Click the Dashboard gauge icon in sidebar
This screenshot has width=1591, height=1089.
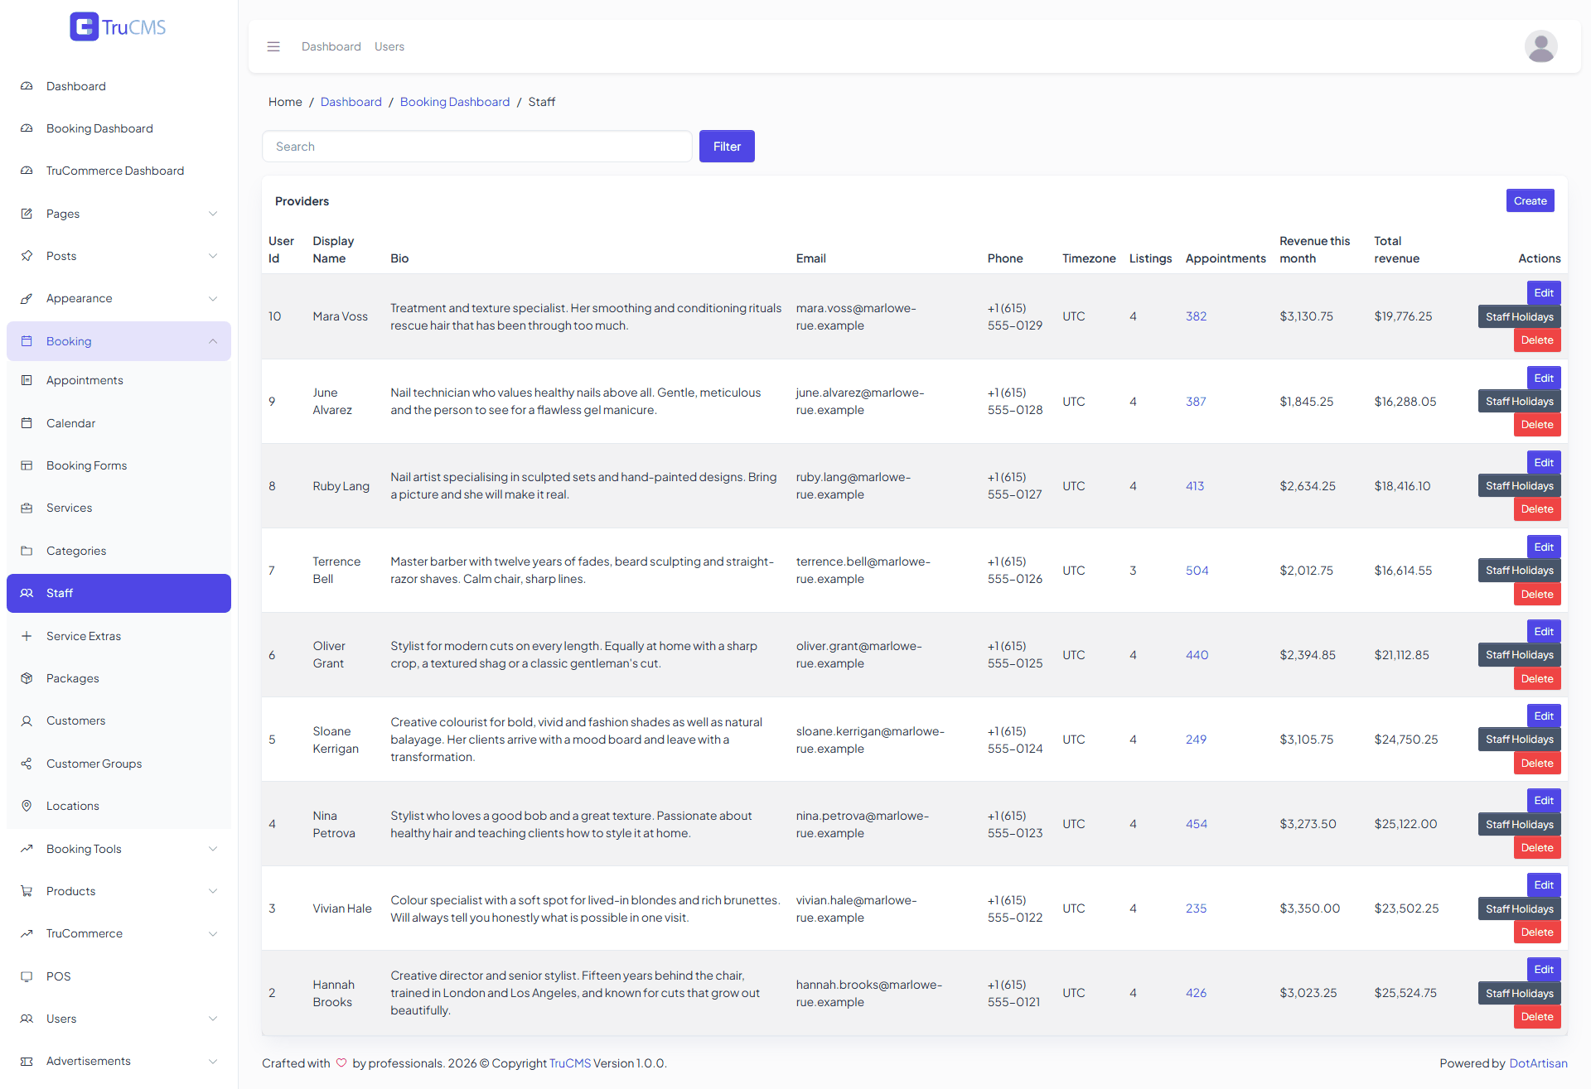click(27, 86)
